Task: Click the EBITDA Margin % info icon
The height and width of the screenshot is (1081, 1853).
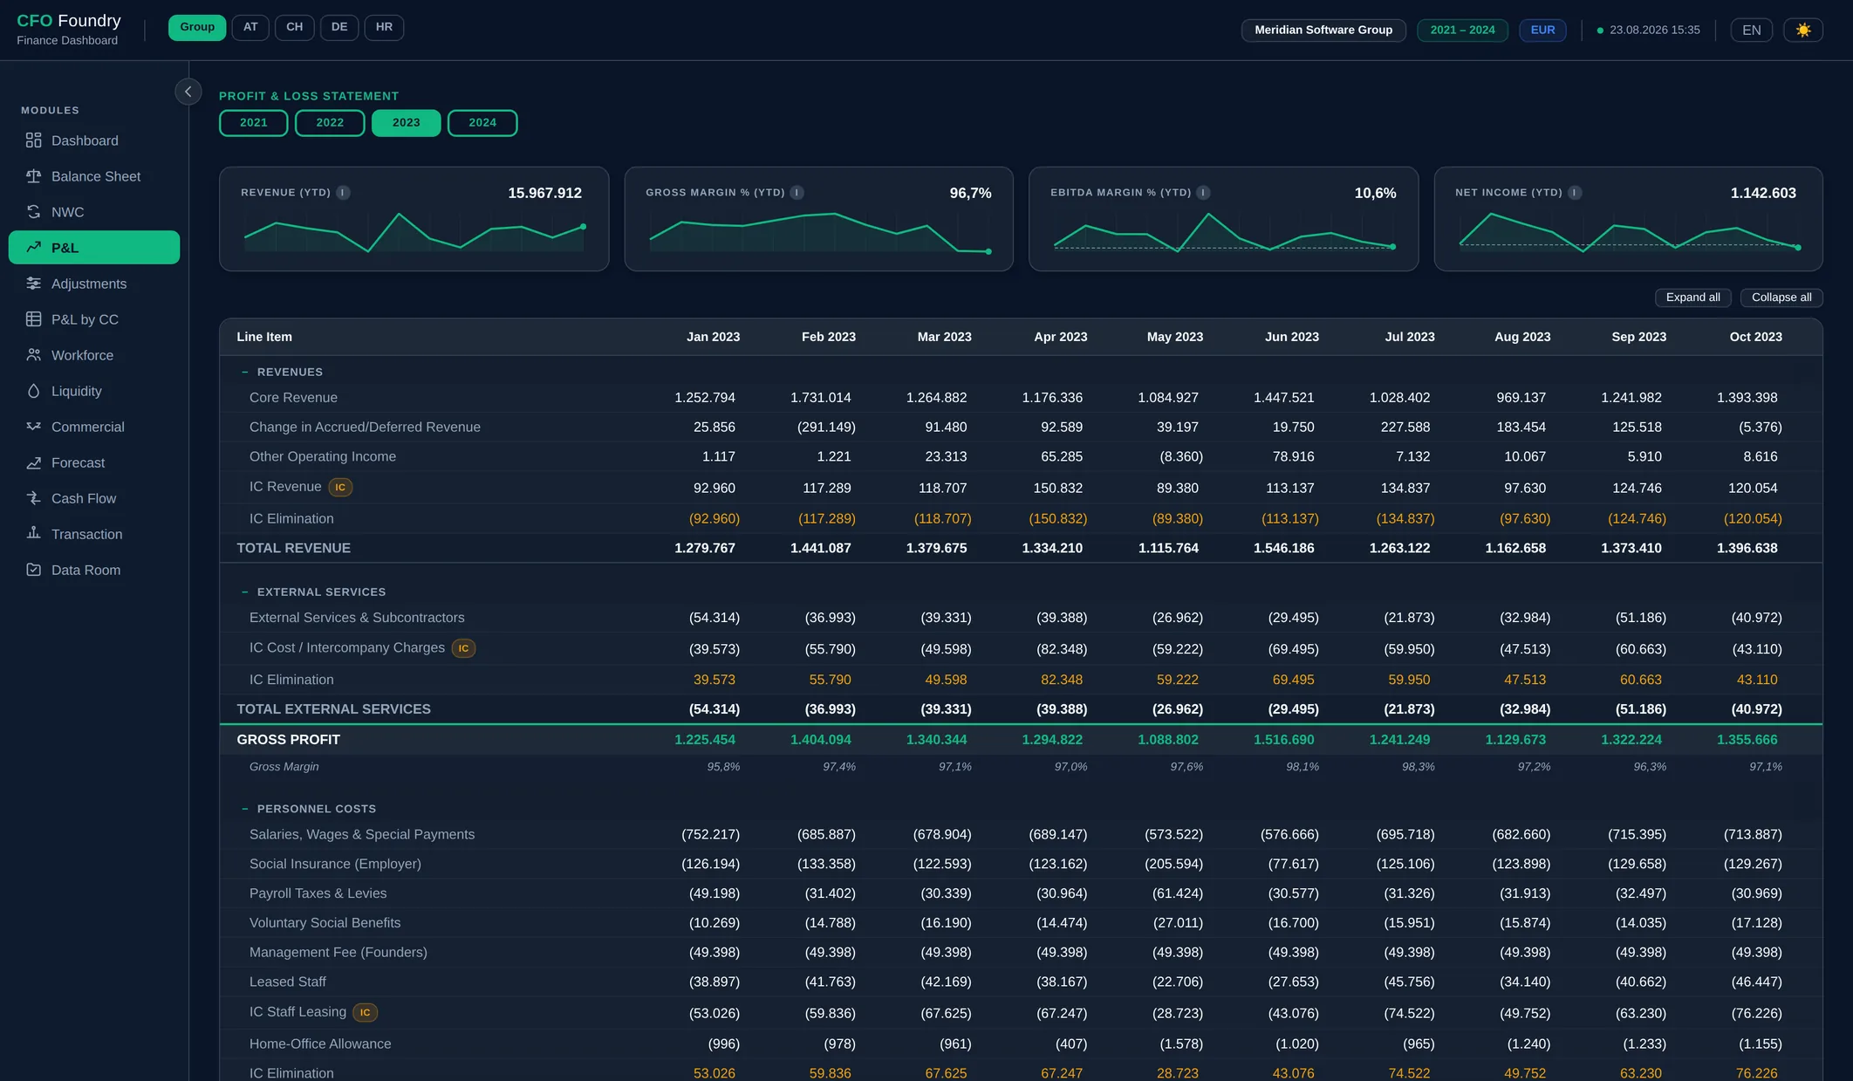Action: coord(1204,193)
